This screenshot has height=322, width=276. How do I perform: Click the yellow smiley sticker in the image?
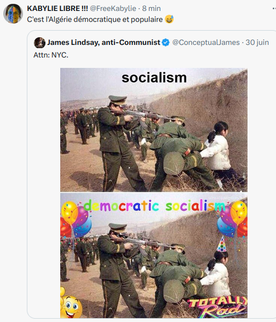[x=71, y=306]
